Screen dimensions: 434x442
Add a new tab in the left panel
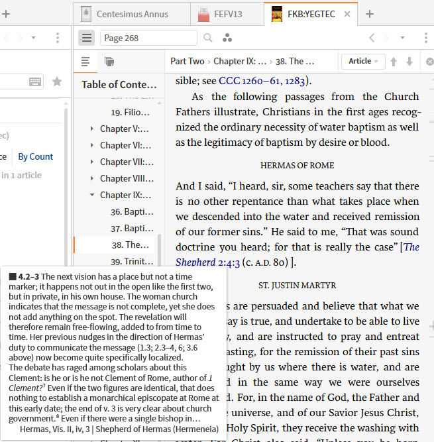pos(6,14)
